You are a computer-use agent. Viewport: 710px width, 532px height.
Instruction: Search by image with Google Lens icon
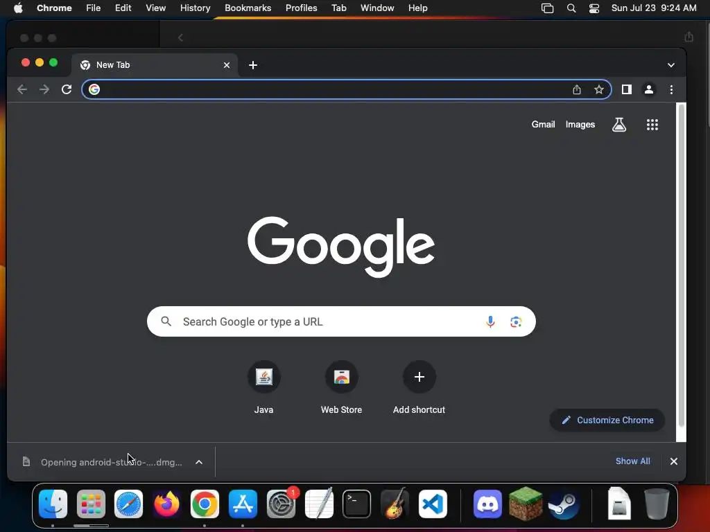pos(516,321)
